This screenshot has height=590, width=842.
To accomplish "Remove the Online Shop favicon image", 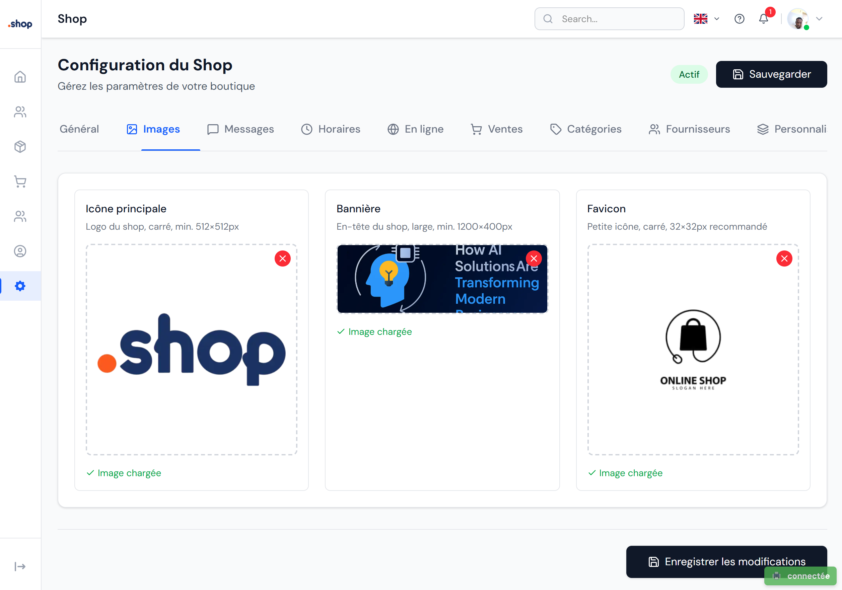I will click(x=784, y=258).
